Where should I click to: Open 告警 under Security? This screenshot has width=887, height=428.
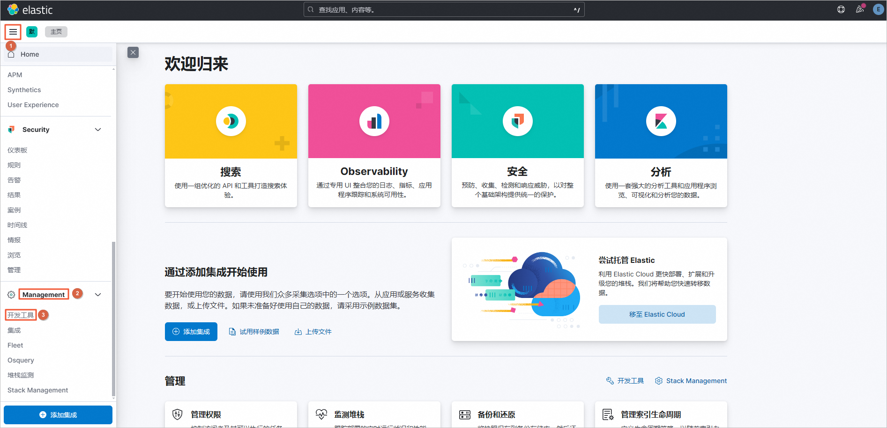[14, 180]
